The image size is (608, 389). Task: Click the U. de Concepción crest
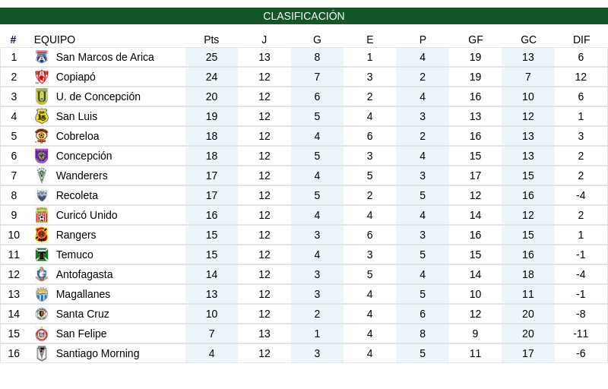42,96
